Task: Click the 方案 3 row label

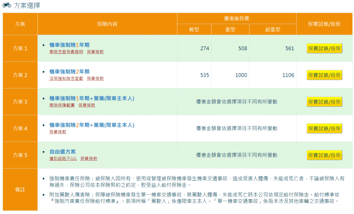Action: tap(20, 102)
